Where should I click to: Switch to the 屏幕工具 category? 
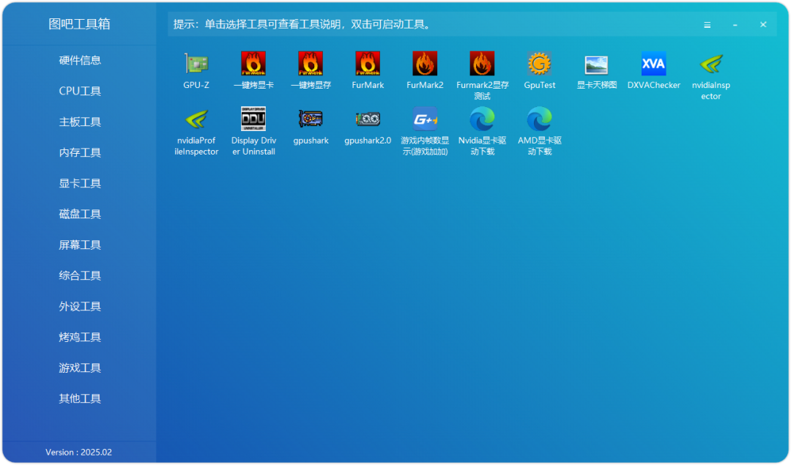(80, 245)
